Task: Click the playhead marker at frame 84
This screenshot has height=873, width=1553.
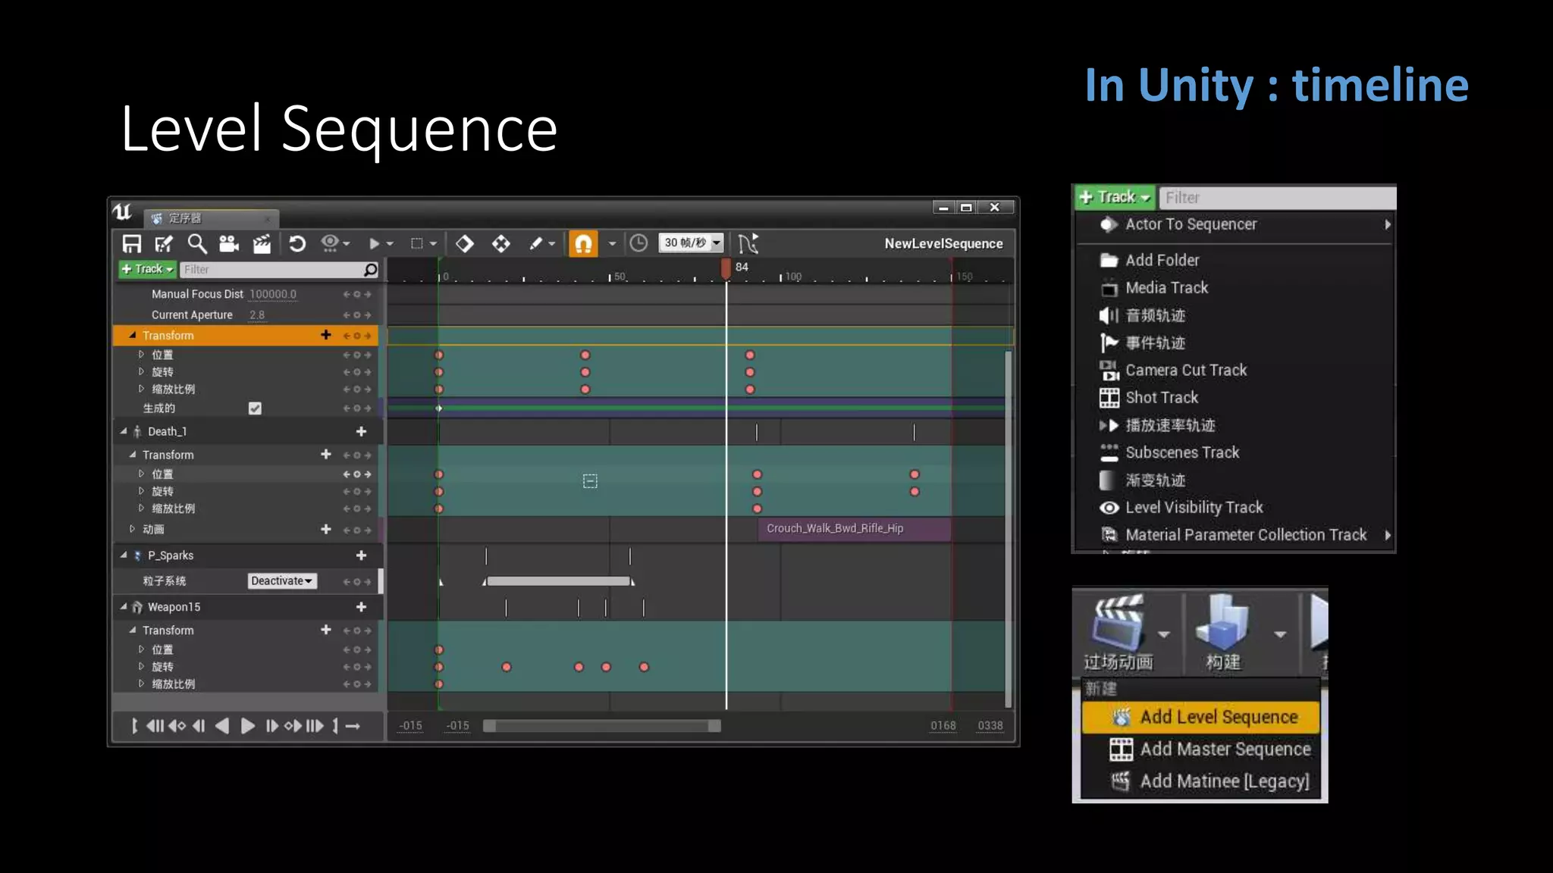Action: (726, 268)
